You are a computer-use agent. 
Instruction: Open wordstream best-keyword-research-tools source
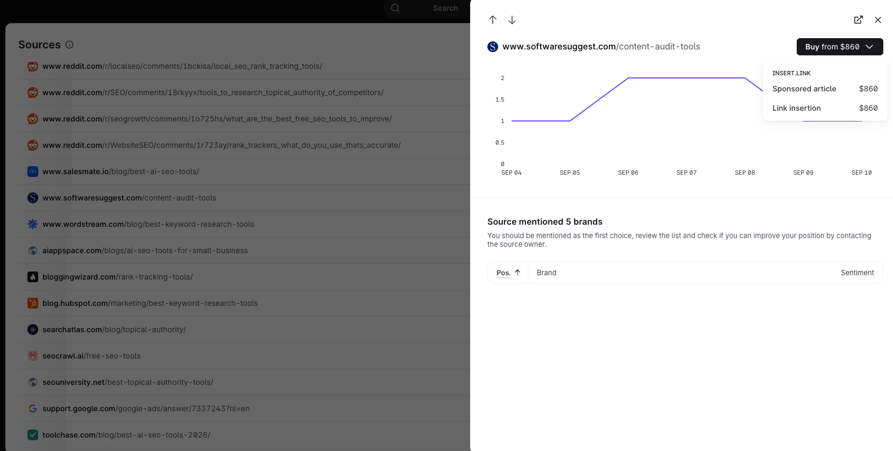148,224
